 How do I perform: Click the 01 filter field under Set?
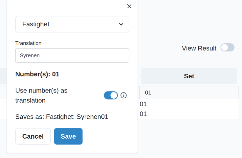tap(189, 93)
